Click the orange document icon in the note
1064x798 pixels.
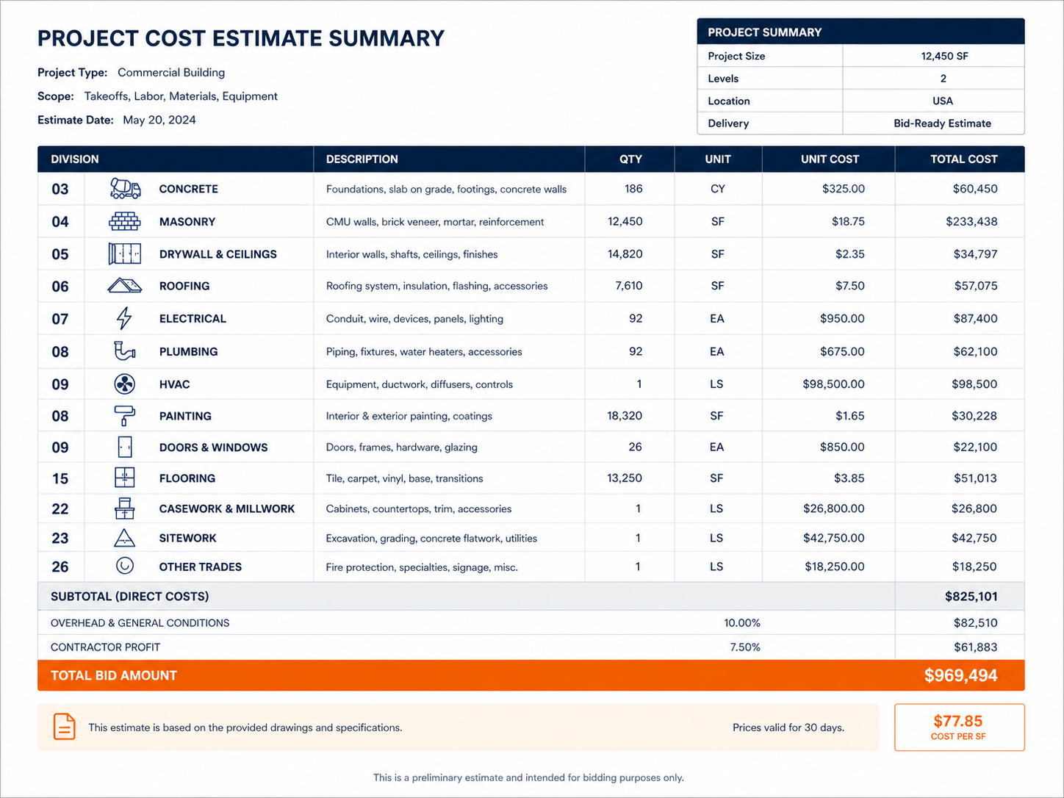point(65,727)
